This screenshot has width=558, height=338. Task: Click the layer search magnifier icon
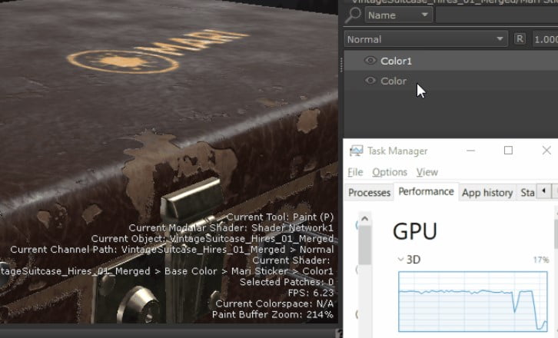[354, 15]
